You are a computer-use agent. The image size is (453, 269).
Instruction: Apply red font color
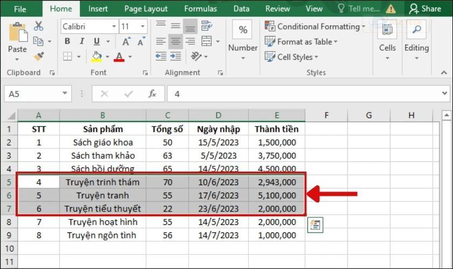click(119, 56)
